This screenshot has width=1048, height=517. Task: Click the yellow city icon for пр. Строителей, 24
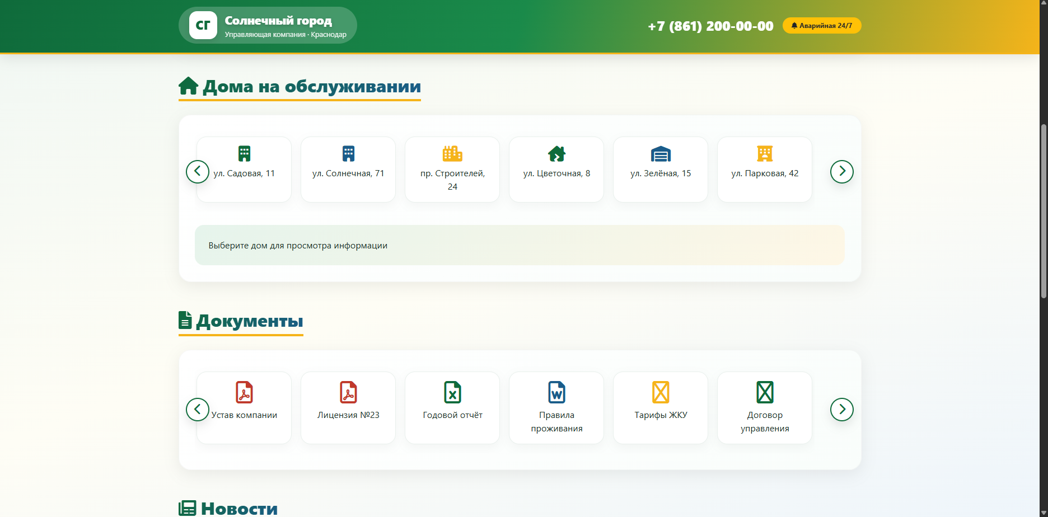(x=452, y=153)
